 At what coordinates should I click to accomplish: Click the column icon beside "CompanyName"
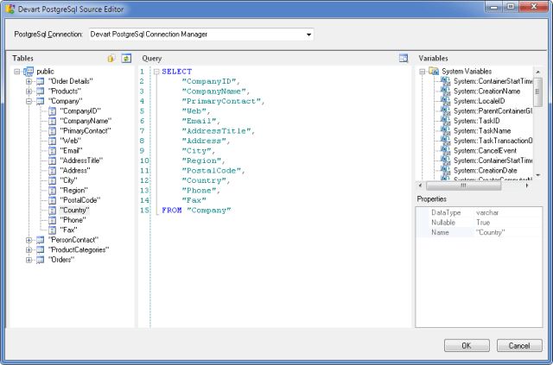pyautogui.click(x=52, y=121)
